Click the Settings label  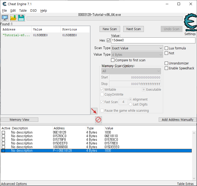[190, 34]
